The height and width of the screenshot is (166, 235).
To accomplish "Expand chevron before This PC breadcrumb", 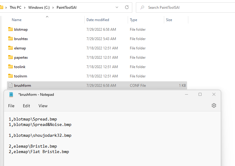I will pyautogui.click(x=6, y=8).
